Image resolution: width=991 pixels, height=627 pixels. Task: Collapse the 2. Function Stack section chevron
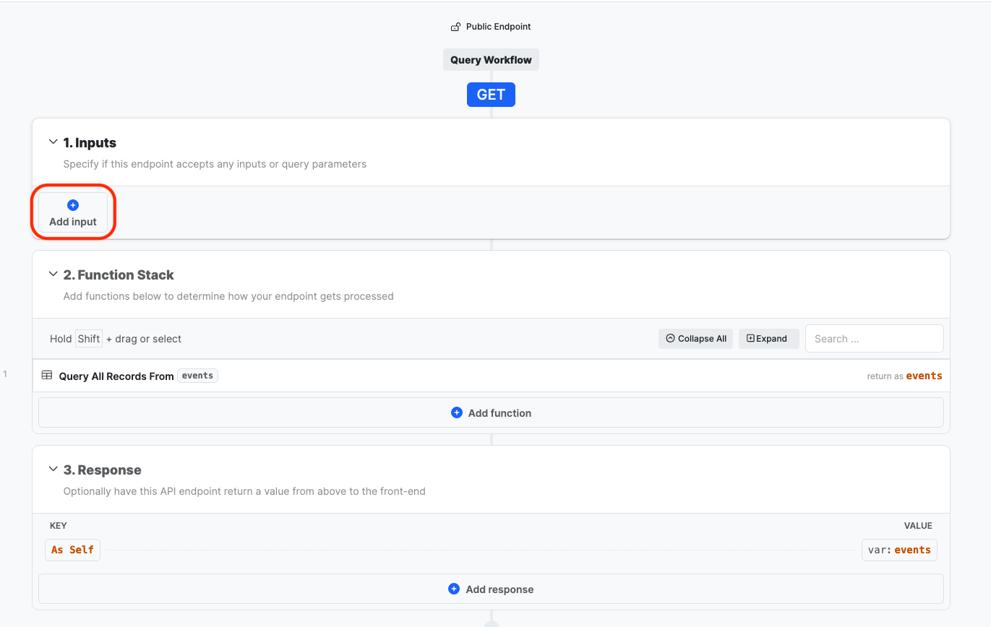[x=53, y=274]
